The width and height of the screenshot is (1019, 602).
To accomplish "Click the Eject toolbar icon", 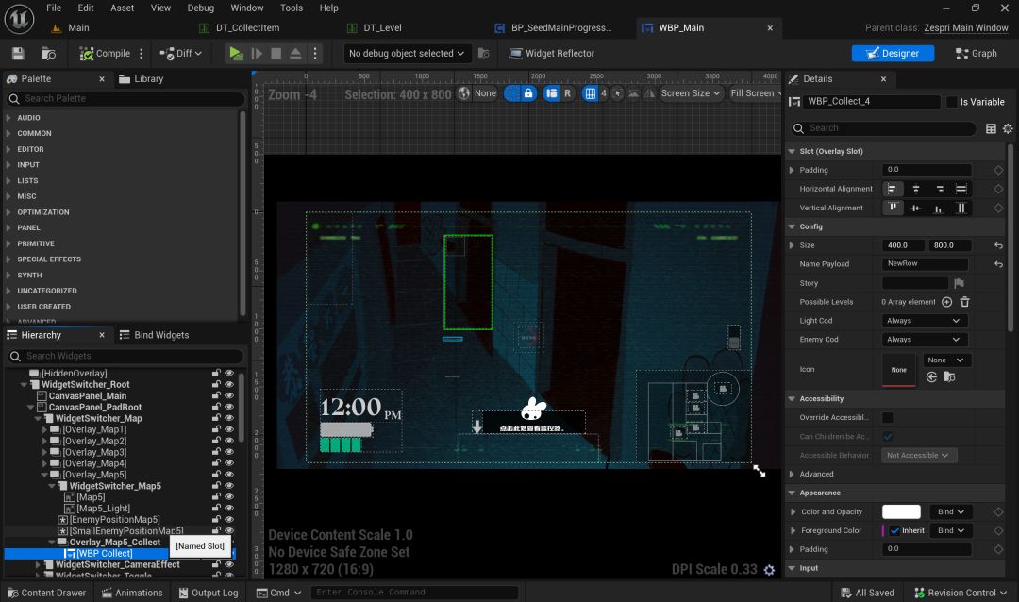I will [x=295, y=53].
